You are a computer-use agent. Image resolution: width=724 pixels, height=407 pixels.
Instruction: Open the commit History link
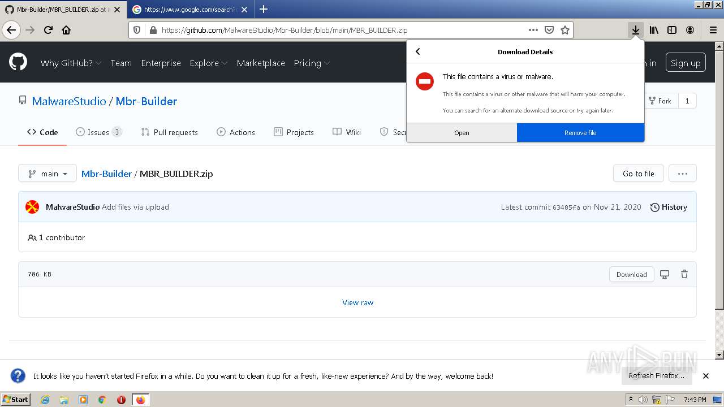click(x=669, y=207)
